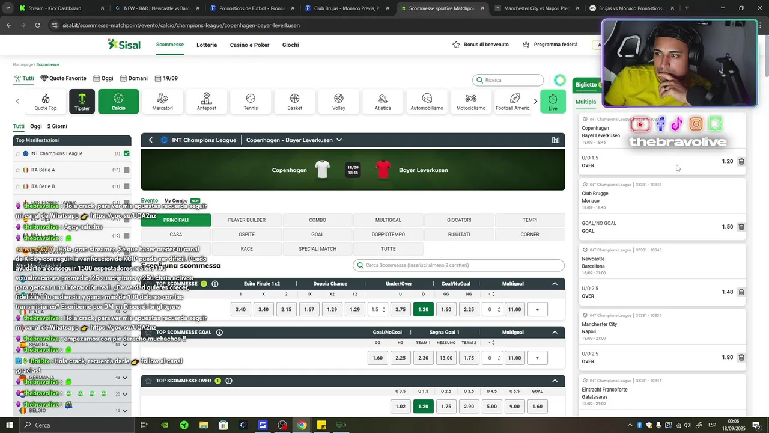Open the Antepost category
The image size is (769, 433).
(207, 102)
